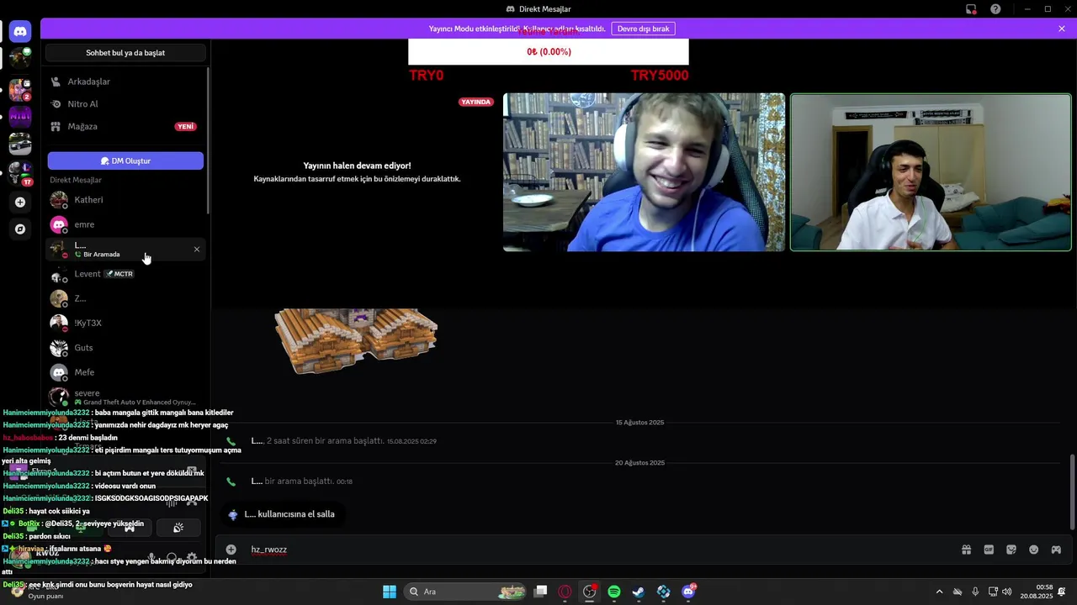Toggle deafen headphone icon in user panel
This screenshot has width=1077, height=605.
(172, 557)
